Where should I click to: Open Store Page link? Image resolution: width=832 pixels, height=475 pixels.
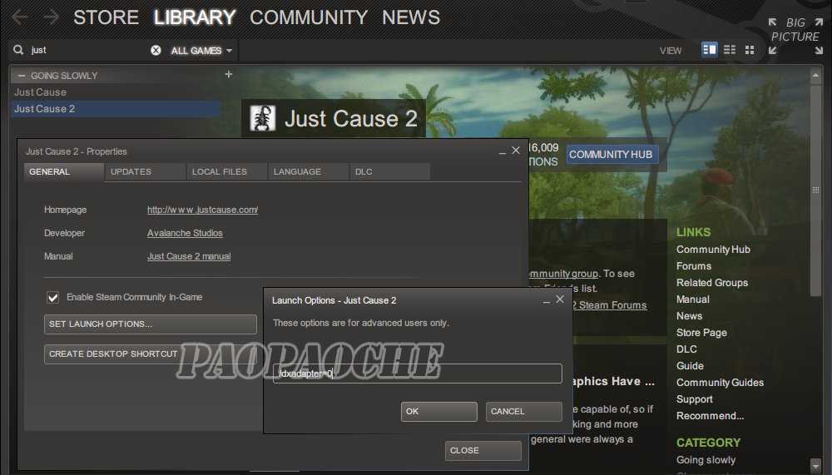pos(701,333)
